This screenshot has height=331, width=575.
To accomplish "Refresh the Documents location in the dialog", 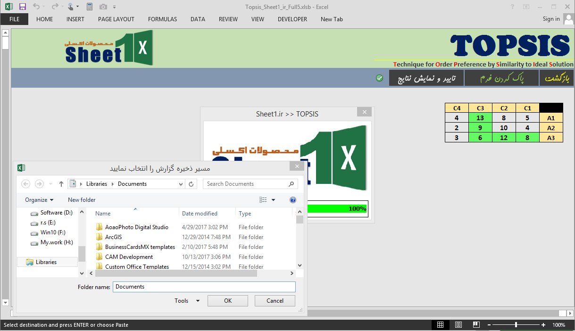I will (x=192, y=184).
